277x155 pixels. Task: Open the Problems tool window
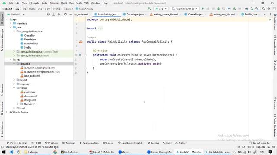coord(52,143)
